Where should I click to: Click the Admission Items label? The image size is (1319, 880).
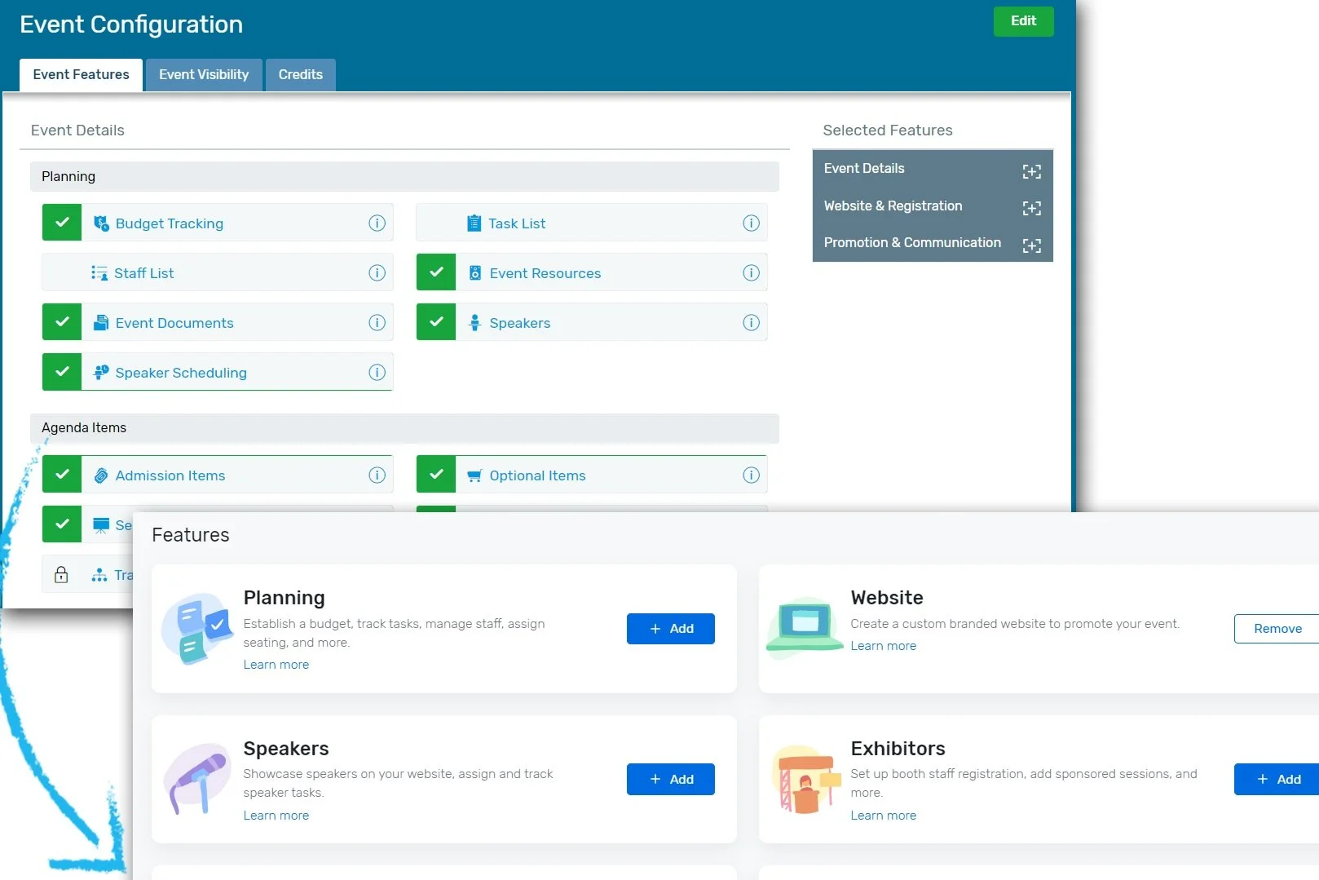pos(170,475)
